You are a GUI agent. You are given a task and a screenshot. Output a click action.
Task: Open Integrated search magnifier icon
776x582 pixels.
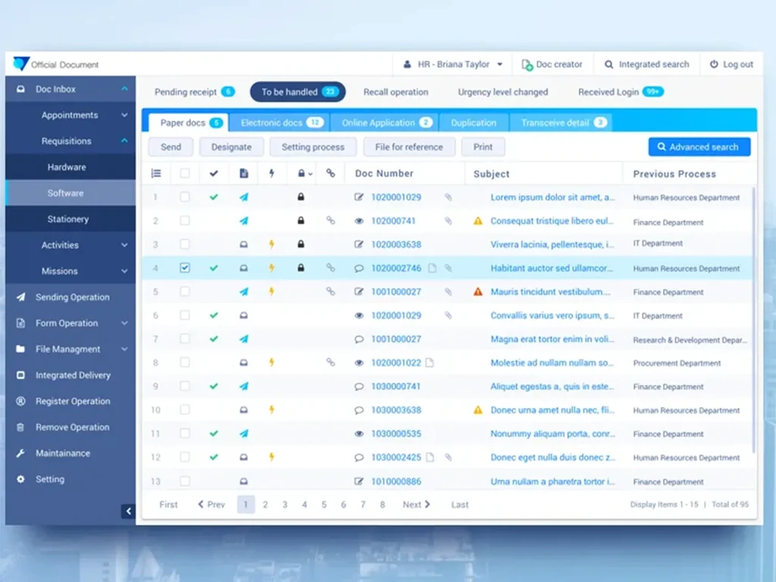tap(609, 65)
